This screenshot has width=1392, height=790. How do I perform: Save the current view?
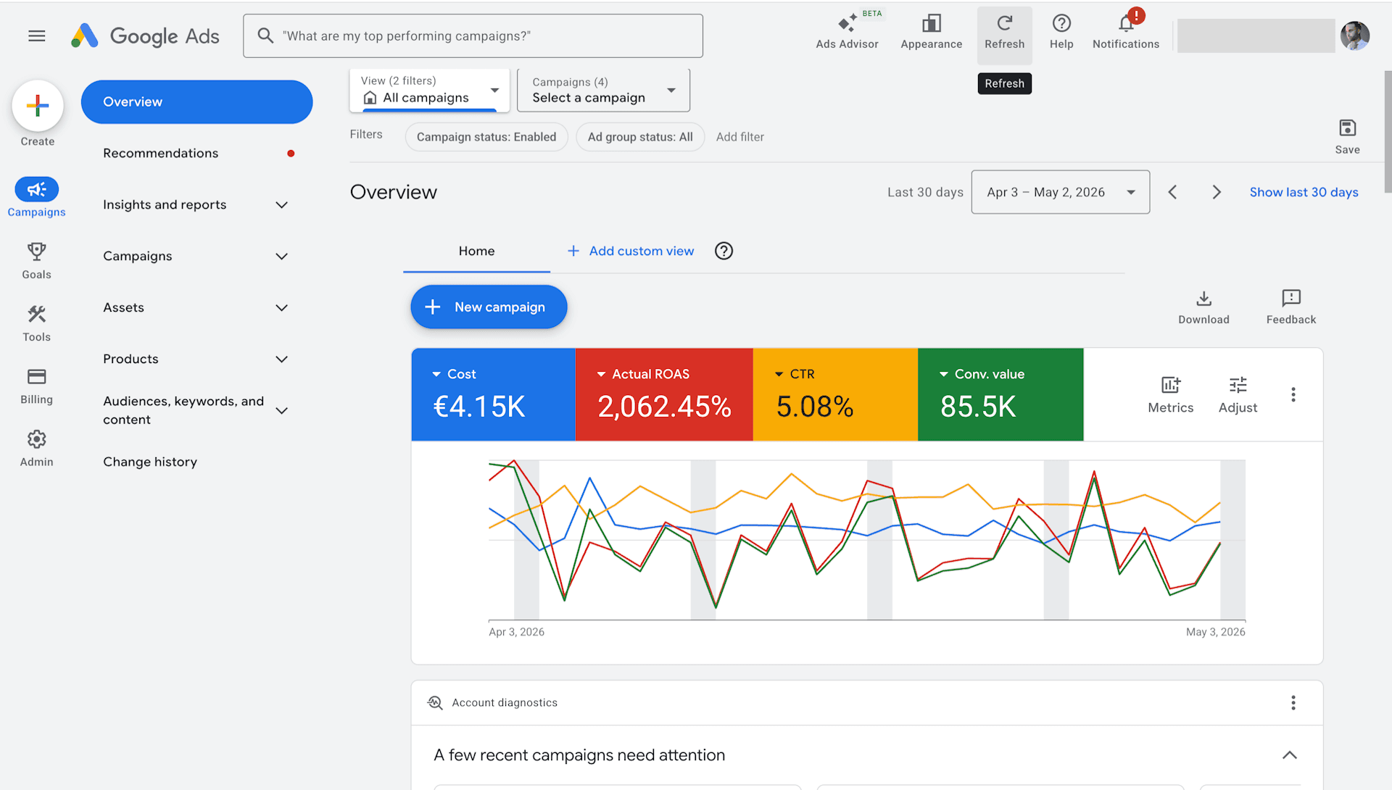point(1347,136)
